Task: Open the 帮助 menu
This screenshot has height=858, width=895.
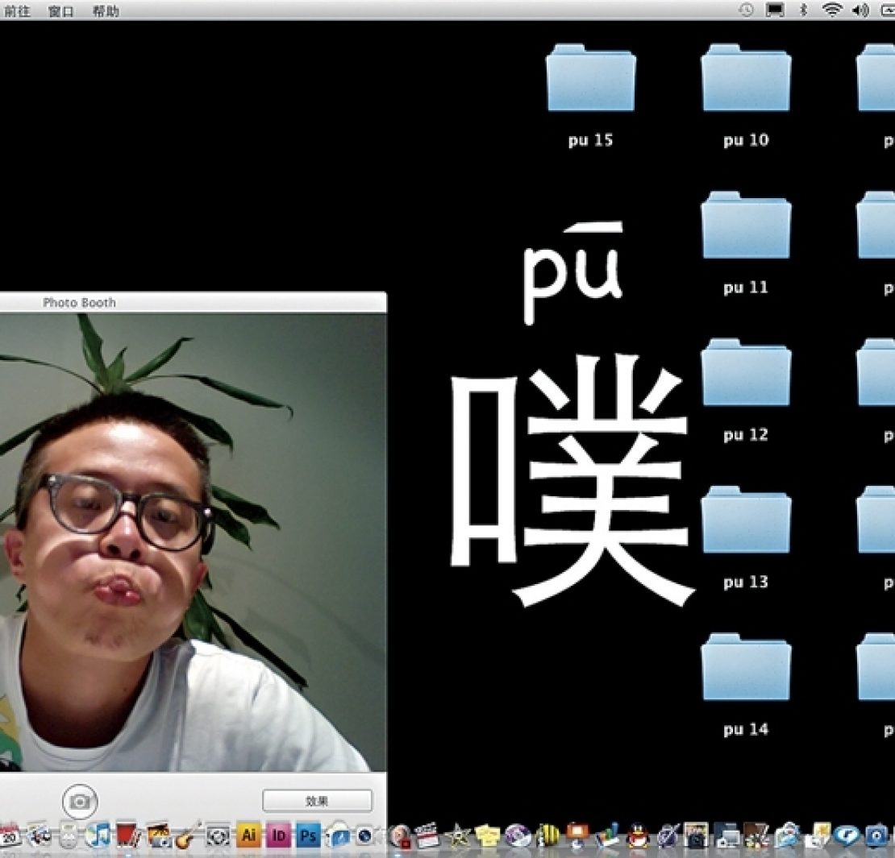Action: (x=105, y=11)
